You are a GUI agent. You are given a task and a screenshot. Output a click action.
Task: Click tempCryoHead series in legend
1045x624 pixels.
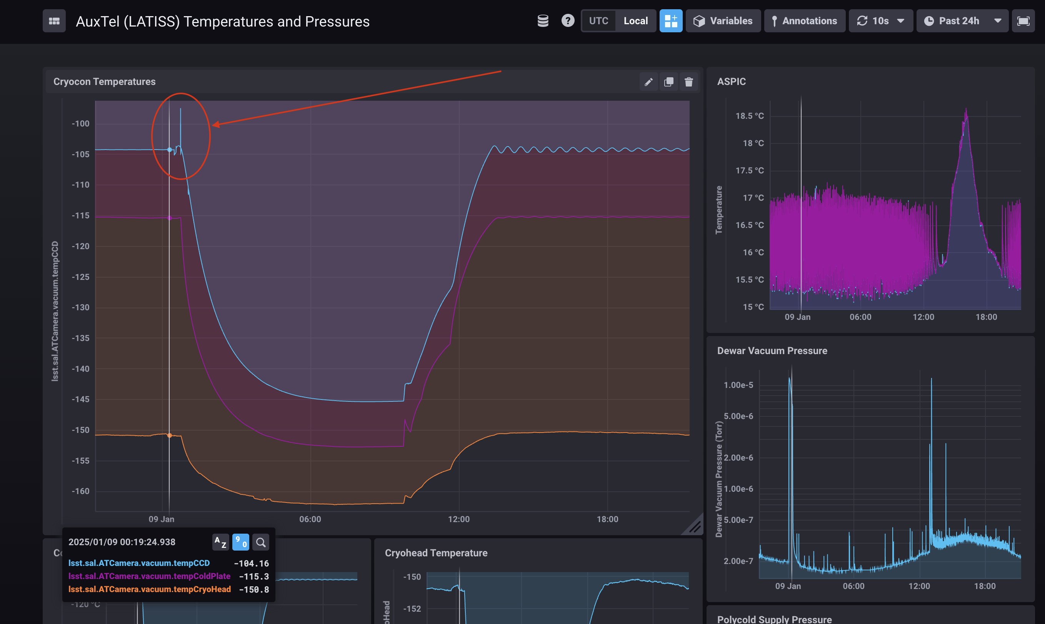[x=149, y=589]
